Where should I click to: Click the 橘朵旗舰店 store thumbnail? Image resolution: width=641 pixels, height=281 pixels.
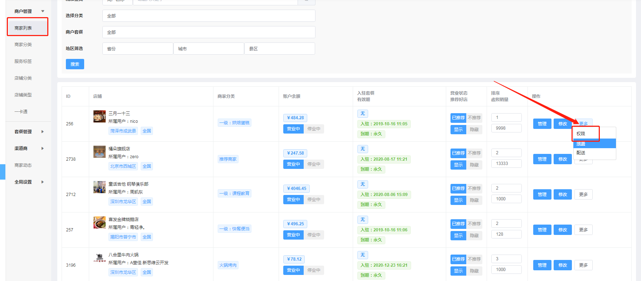99,152
